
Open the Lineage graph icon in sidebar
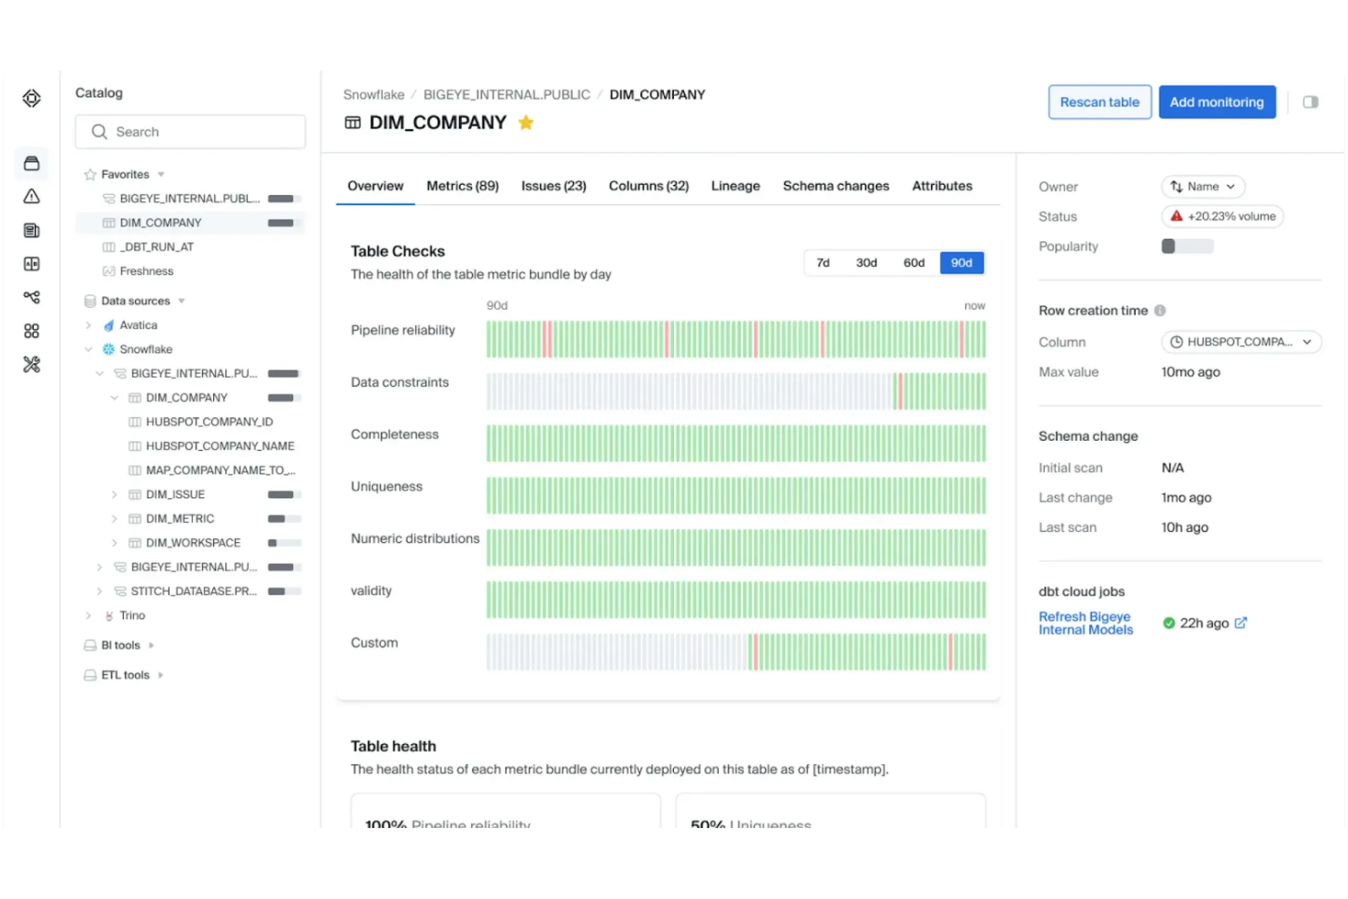click(x=31, y=297)
